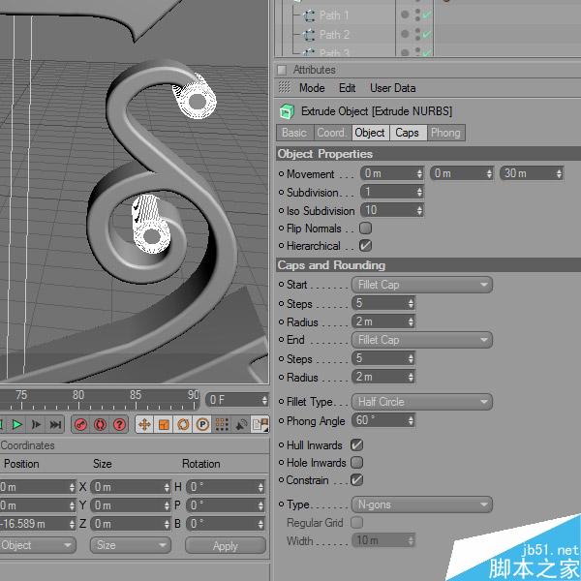Screen dimensions: 581x581
Task: Adjust the Start Radius stepper arrows
Action: click(411, 321)
